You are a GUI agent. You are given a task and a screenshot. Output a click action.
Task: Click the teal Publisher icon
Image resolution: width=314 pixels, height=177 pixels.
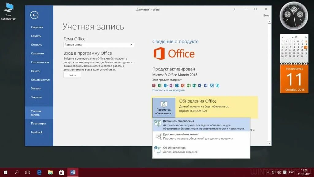click(x=194, y=85)
